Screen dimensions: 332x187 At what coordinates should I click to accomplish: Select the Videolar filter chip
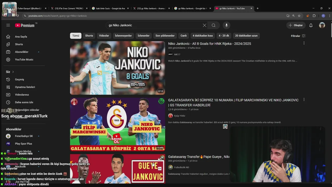coord(104,36)
